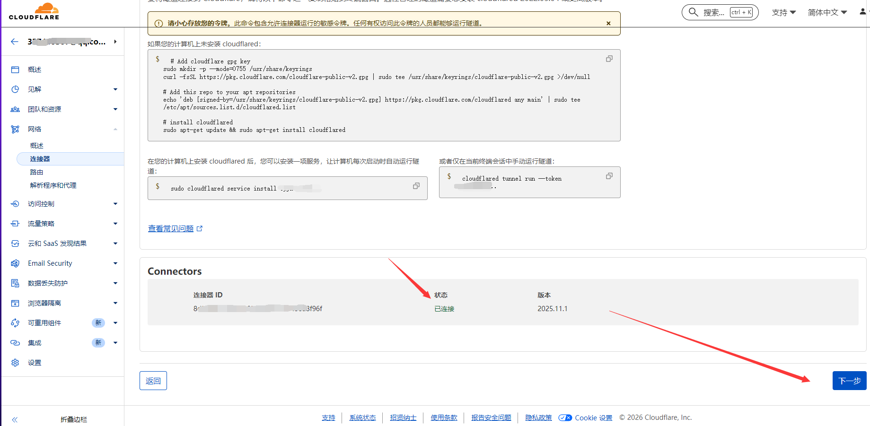Click the settings gear icon in sidebar
The image size is (870, 426).
[x=15, y=363]
